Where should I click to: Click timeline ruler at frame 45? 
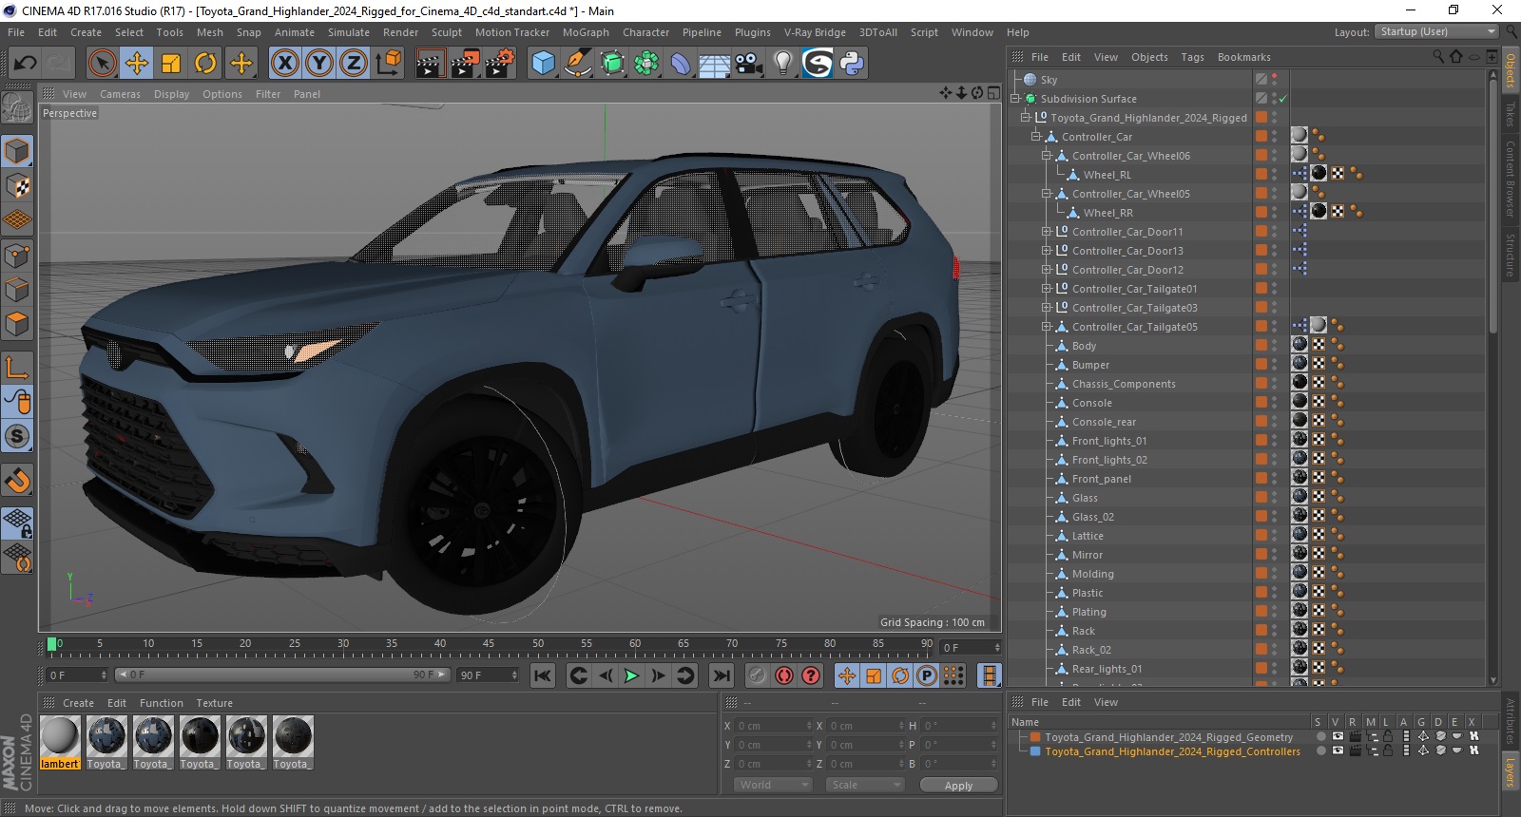click(x=489, y=644)
